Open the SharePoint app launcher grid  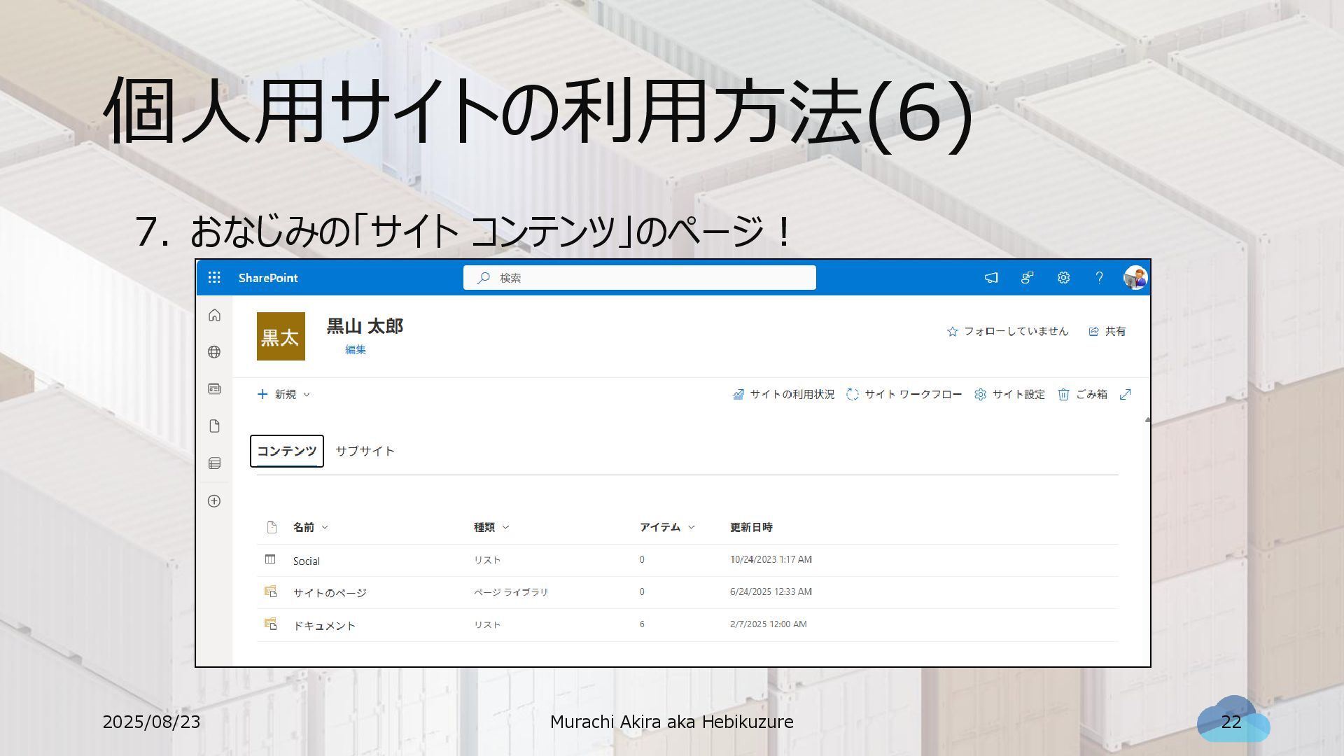[x=214, y=278]
